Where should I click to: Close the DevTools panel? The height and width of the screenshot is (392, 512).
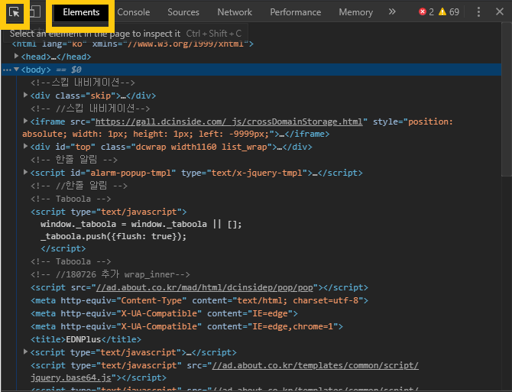499,11
